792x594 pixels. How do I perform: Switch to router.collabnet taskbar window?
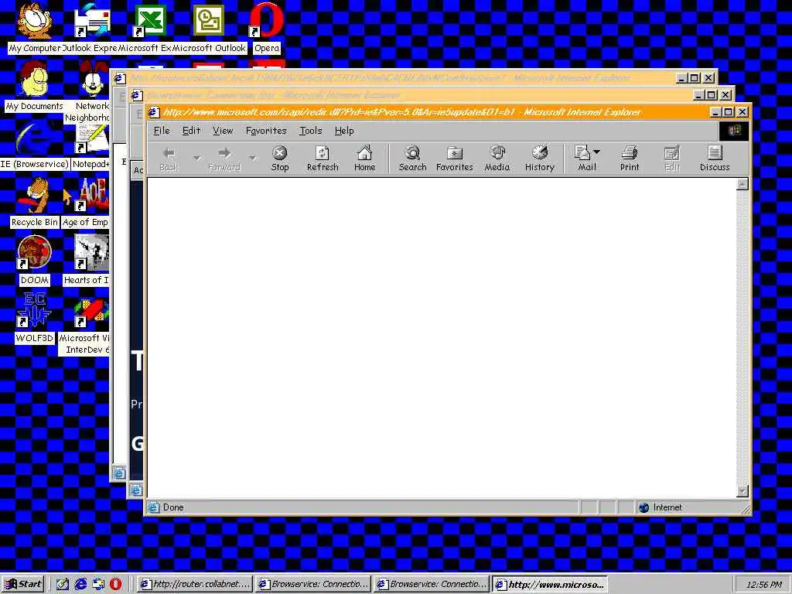194,585
